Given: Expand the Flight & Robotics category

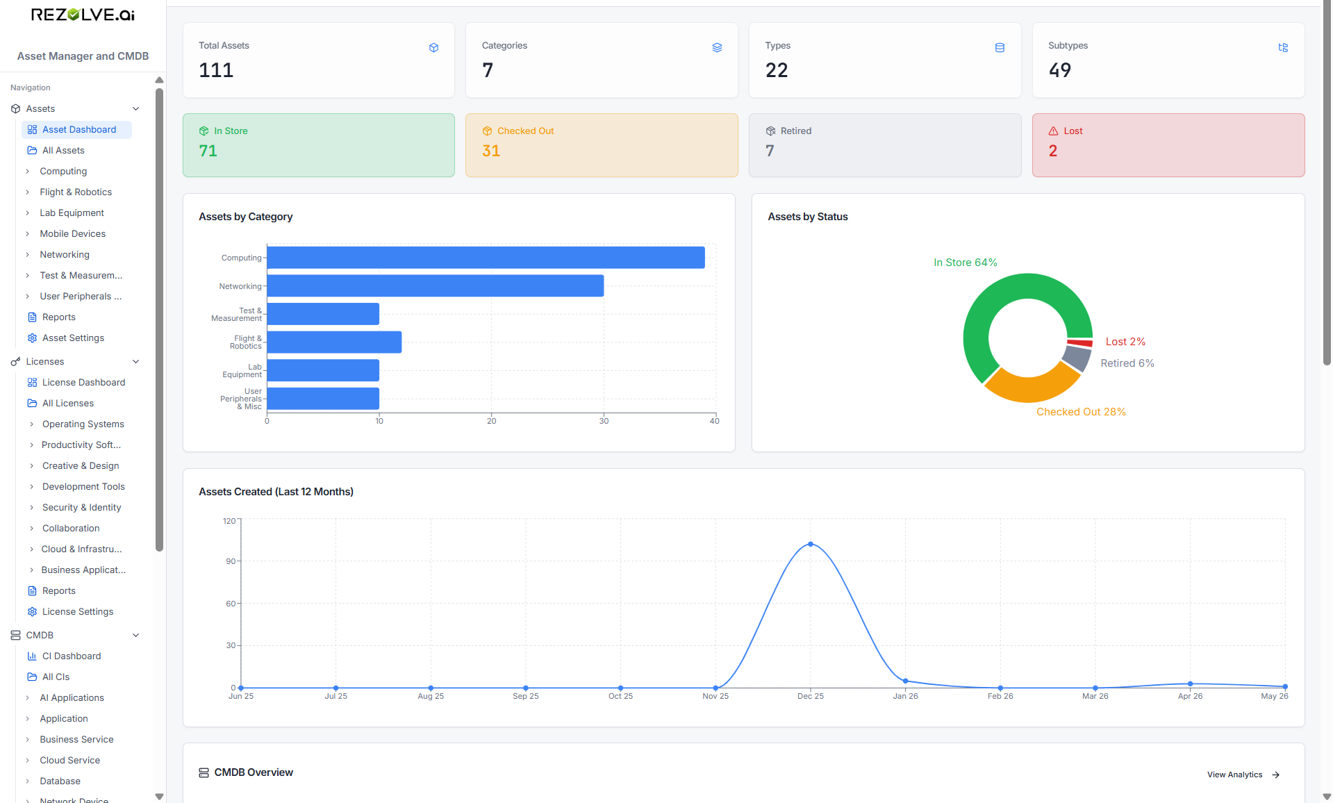Looking at the screenshot, I should tap(28, 192).
